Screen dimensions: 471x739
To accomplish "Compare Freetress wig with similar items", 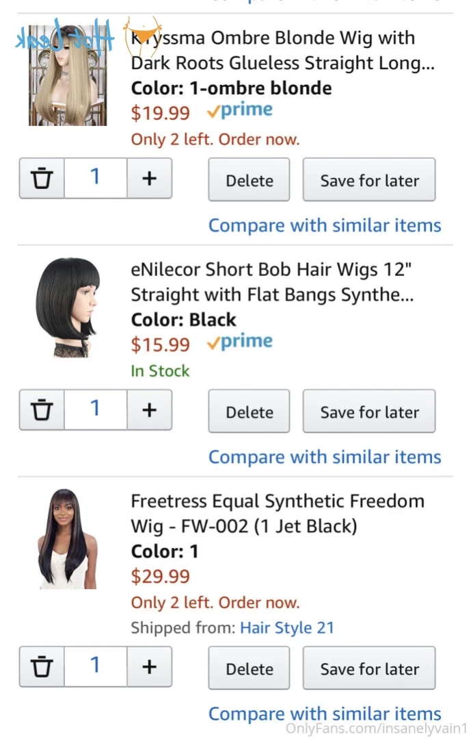I will pyautogui.click(x=325, y=713).
